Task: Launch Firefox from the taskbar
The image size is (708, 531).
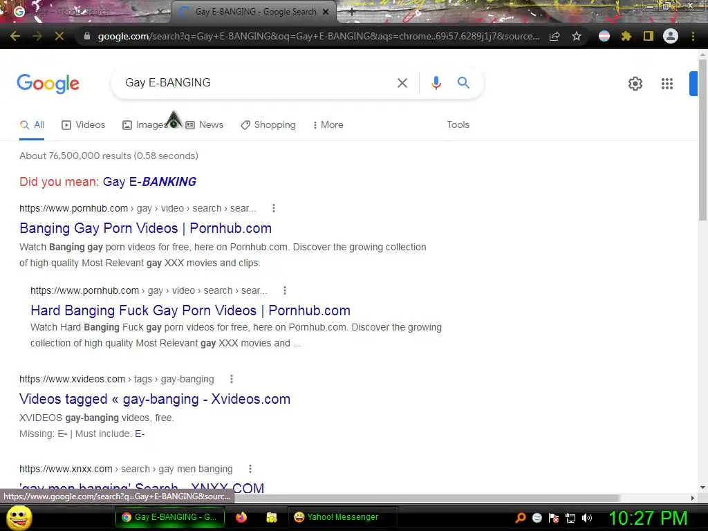Action: (x=241, y=517)
